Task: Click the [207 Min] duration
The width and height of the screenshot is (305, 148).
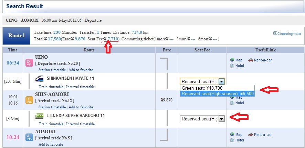Action: coord(13,81)
